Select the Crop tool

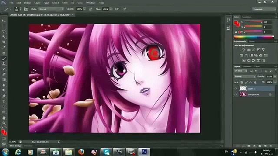(x=4, y=42)
